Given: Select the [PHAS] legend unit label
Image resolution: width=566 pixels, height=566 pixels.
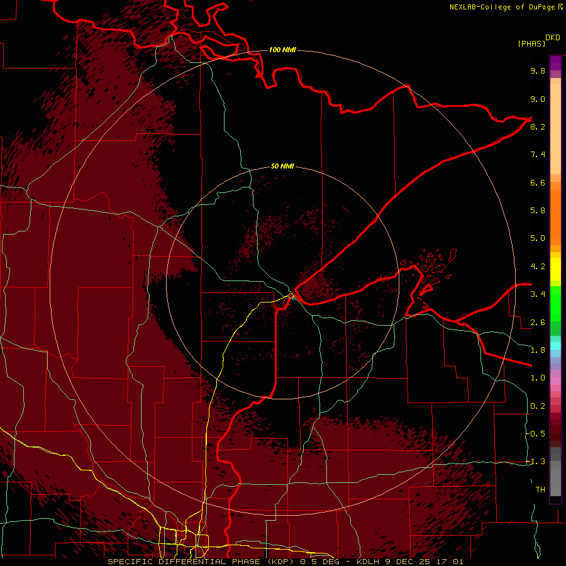Looking at the screenshot, I should click(531, 43).
